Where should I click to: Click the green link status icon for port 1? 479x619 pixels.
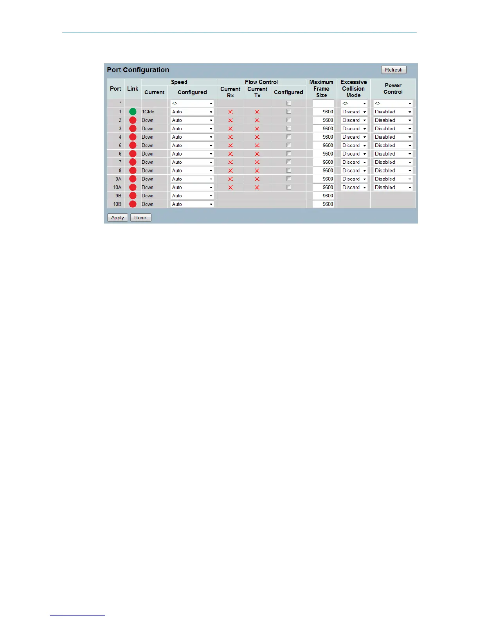133,112
